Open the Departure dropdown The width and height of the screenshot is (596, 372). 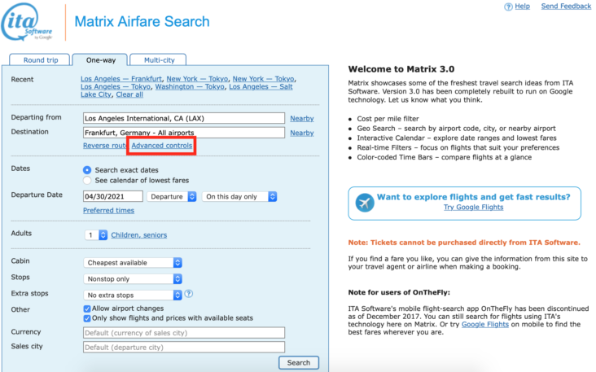coord(172,196)
